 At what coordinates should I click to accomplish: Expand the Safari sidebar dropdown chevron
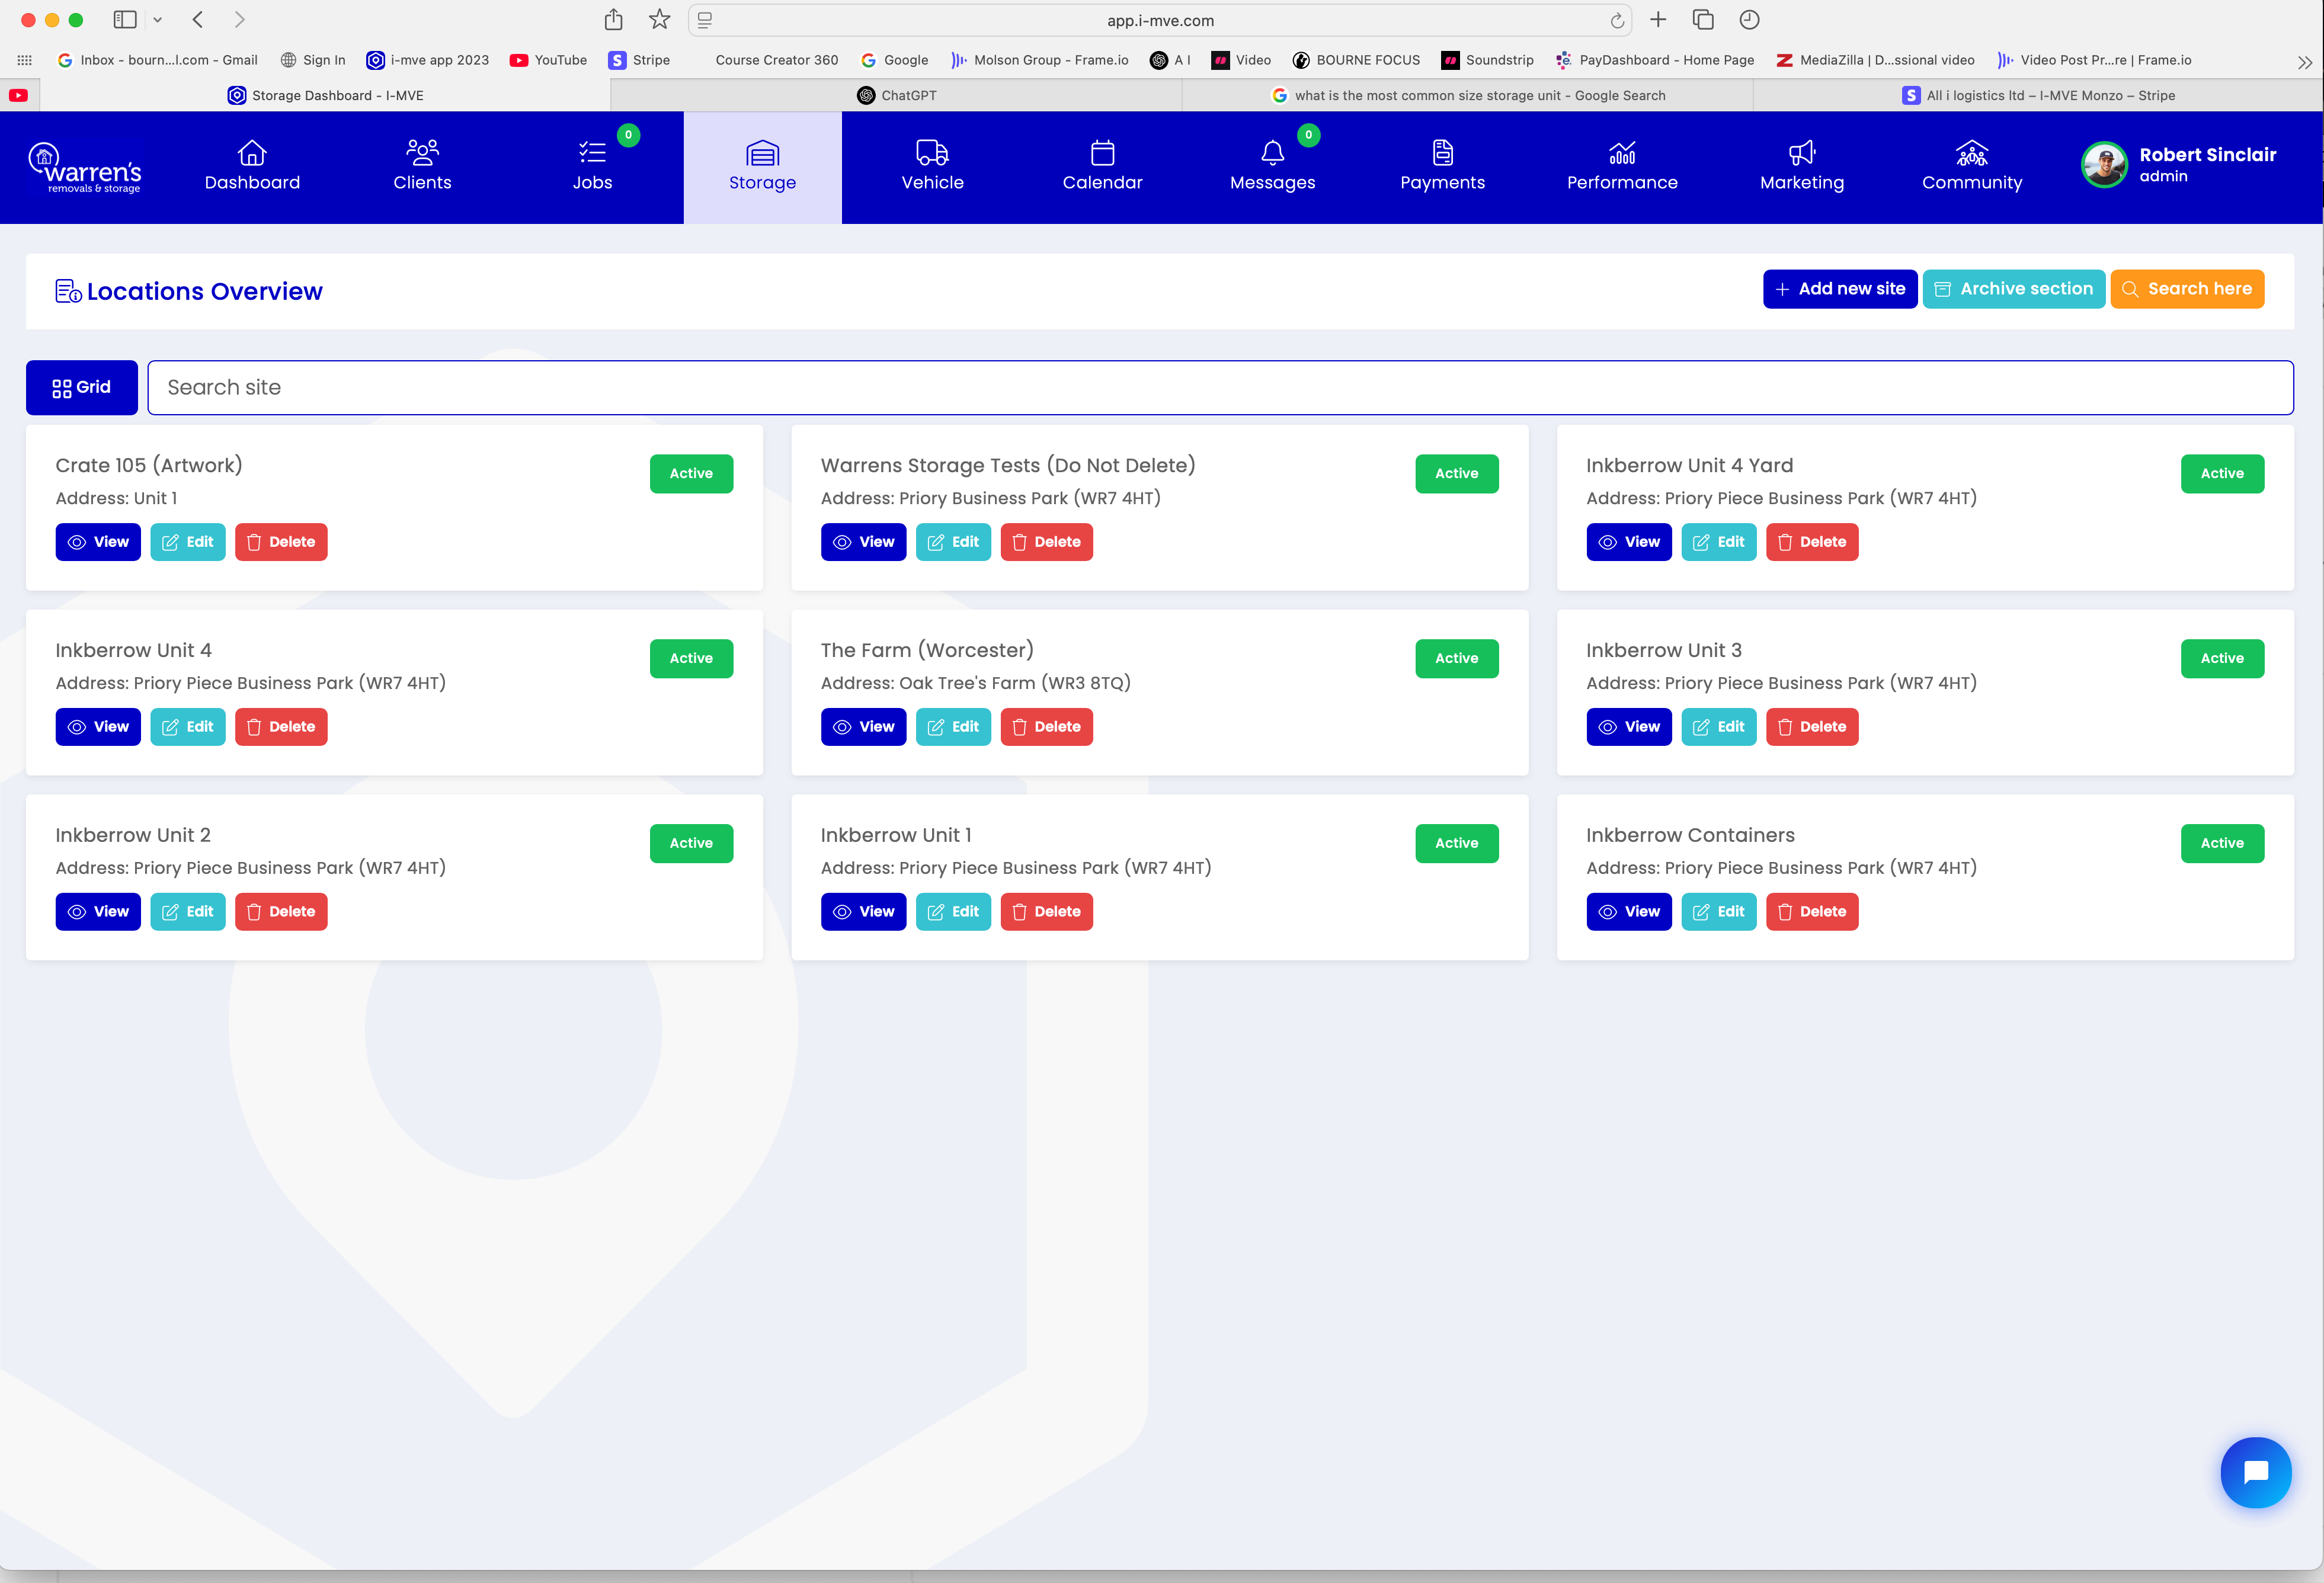158,20
